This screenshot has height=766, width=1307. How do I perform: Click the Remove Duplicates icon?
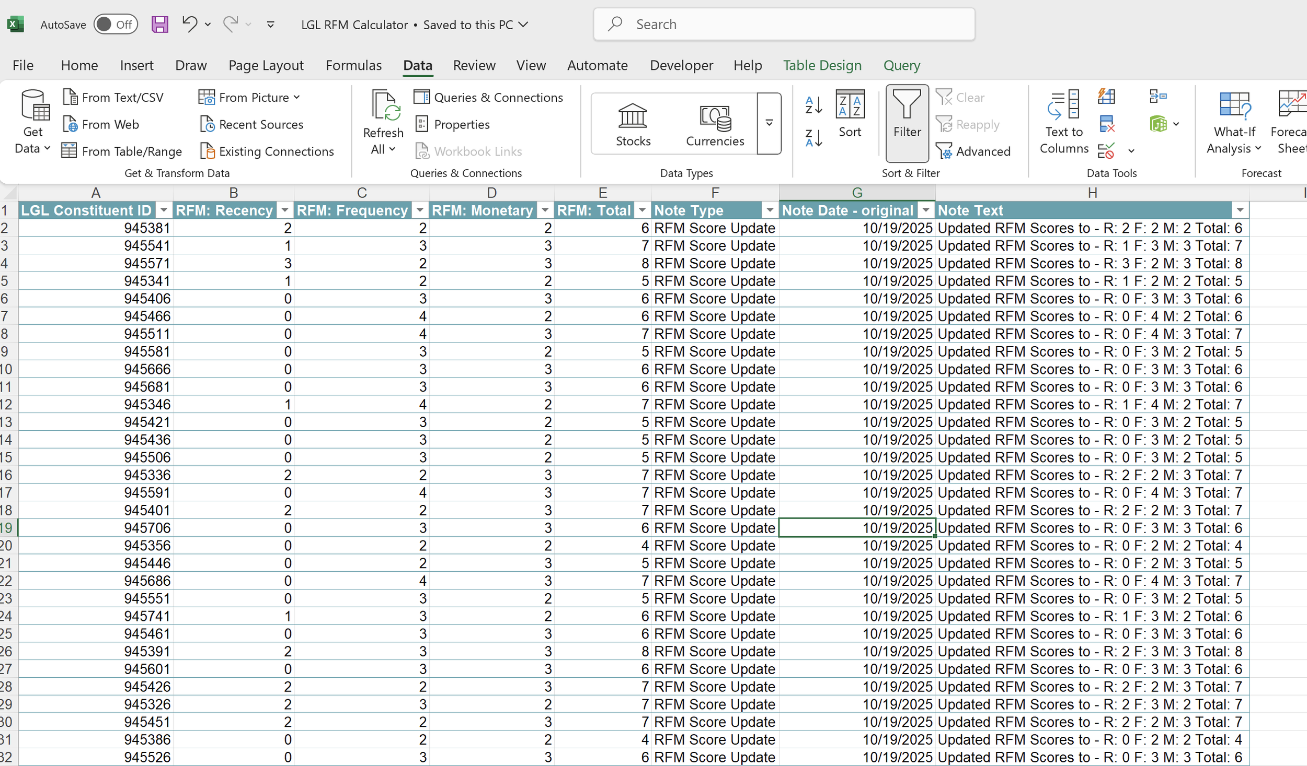pos(1106,124)
